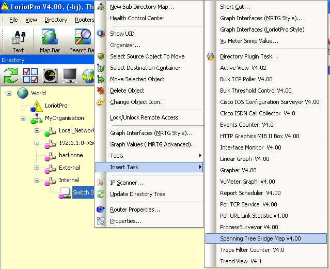
Task: Click the Delete Object red X icon
Action: coord(101,91)
